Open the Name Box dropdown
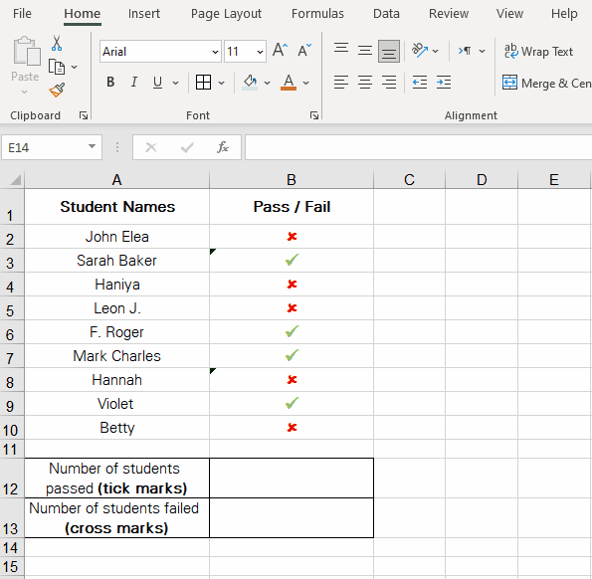592x579 pixels. click(92, 146)
